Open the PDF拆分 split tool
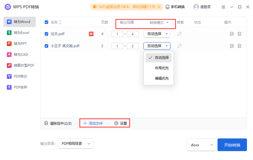 [x=19, y=76]
